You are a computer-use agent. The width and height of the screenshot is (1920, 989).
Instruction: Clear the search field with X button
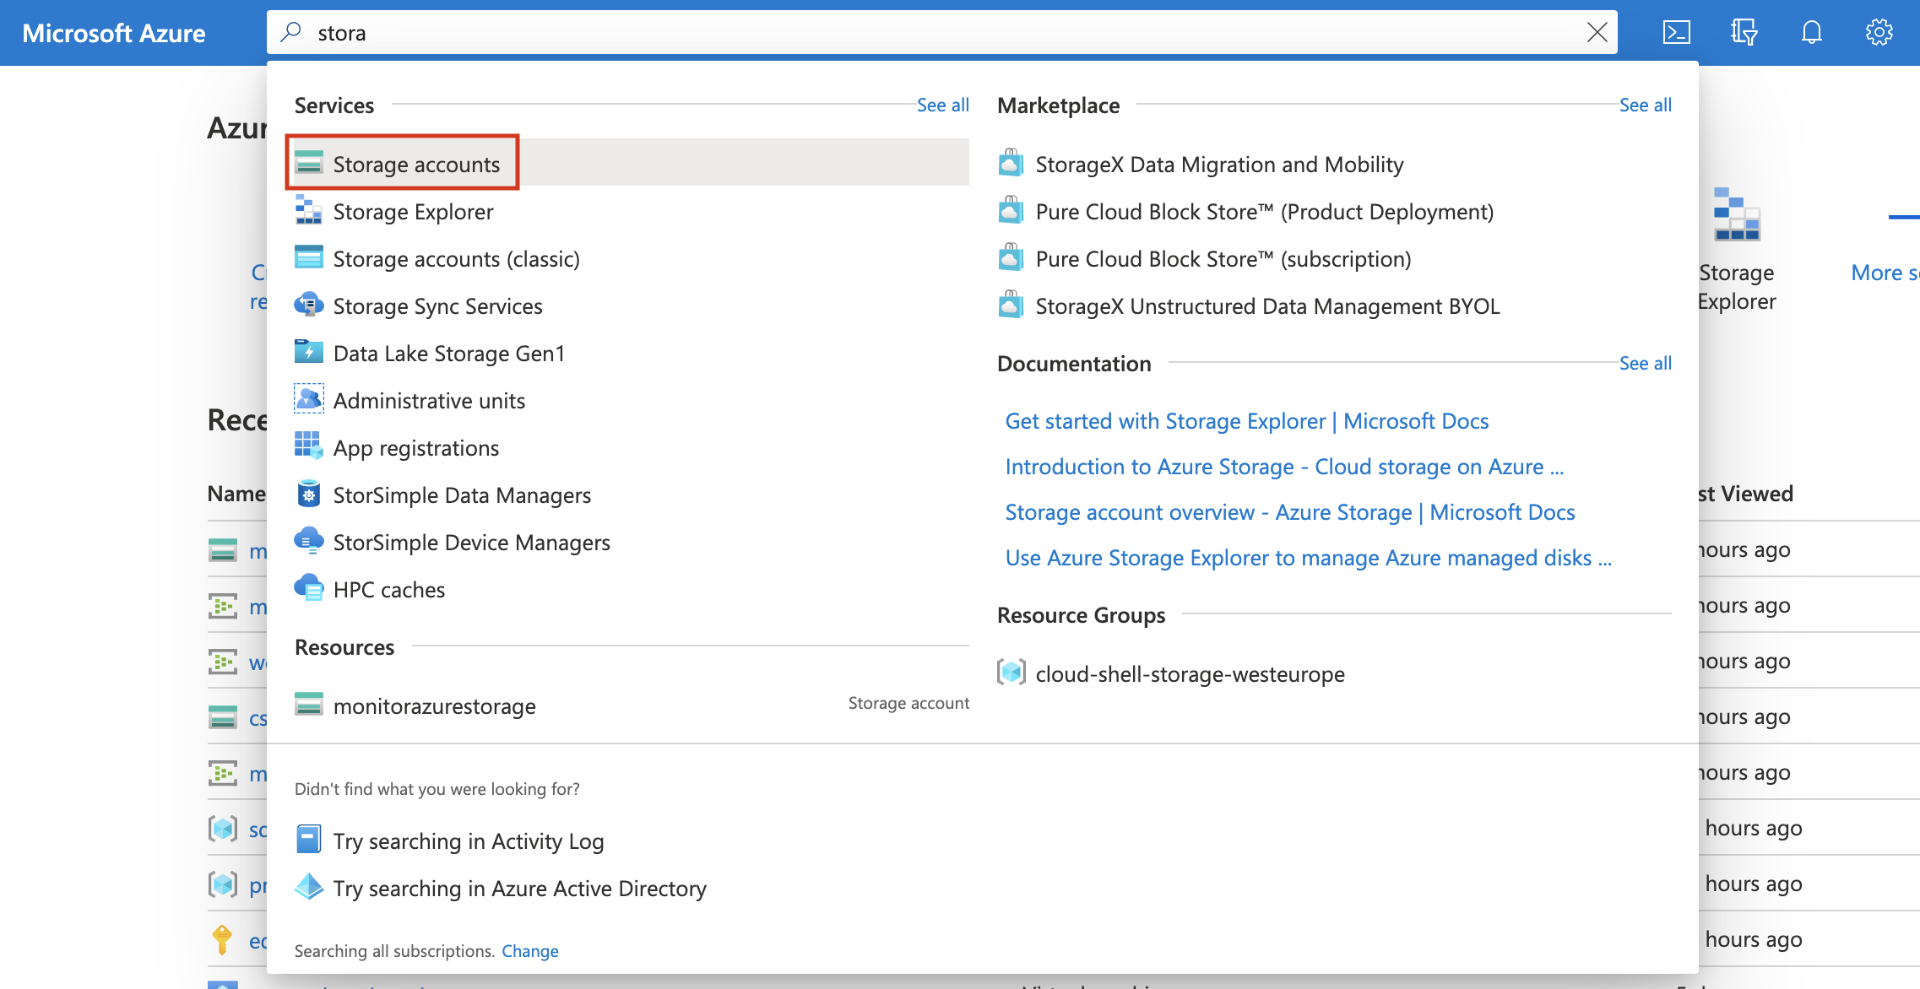[1596, 31]
